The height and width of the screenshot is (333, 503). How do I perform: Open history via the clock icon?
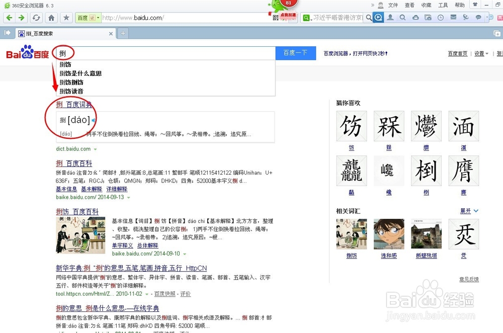click(441, 18)
